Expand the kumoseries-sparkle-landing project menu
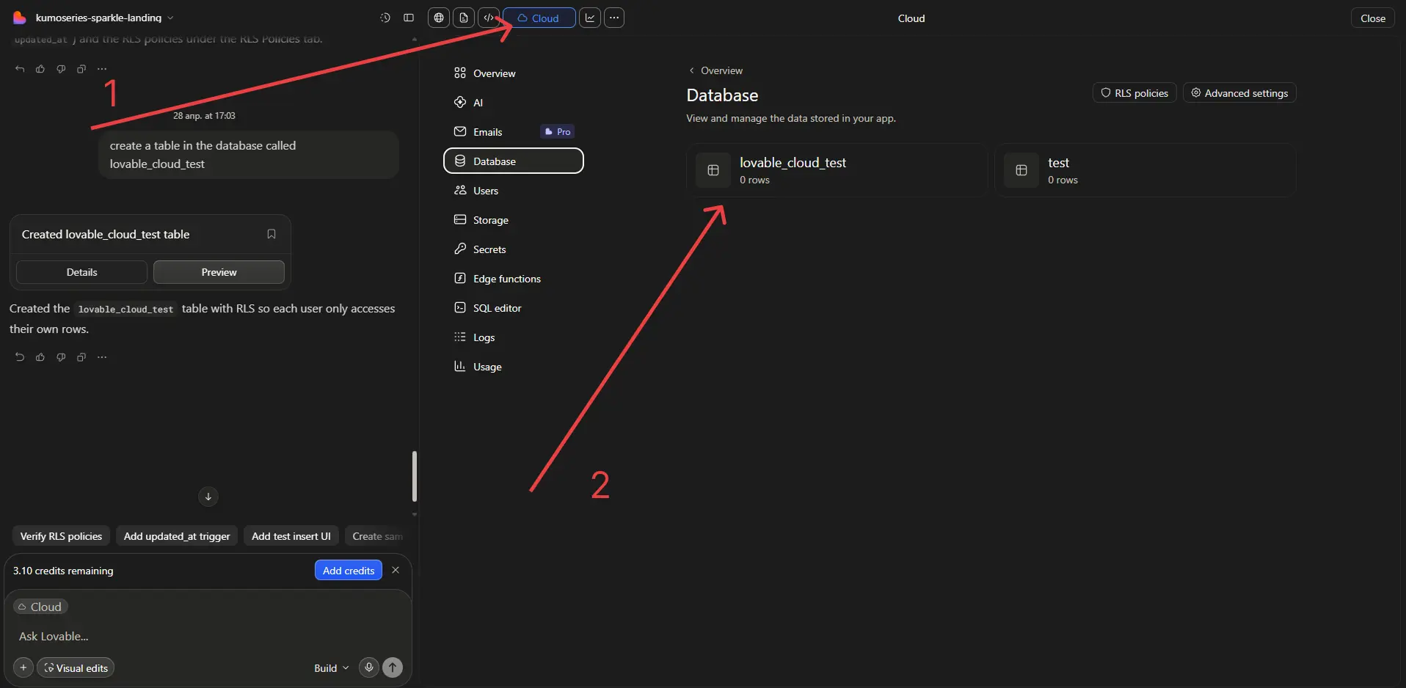The width and height of the screenshot is (1406, 688). pyautogui.click(x=172, y=18)
